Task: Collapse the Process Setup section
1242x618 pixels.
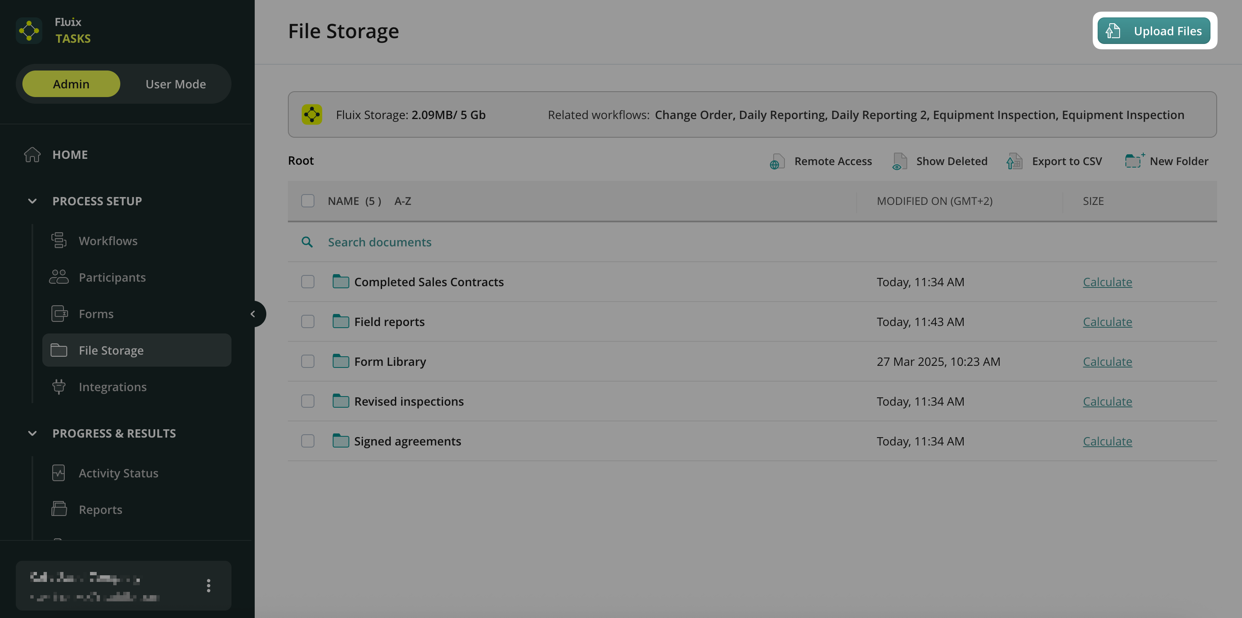Action: [x=32, y=201]
